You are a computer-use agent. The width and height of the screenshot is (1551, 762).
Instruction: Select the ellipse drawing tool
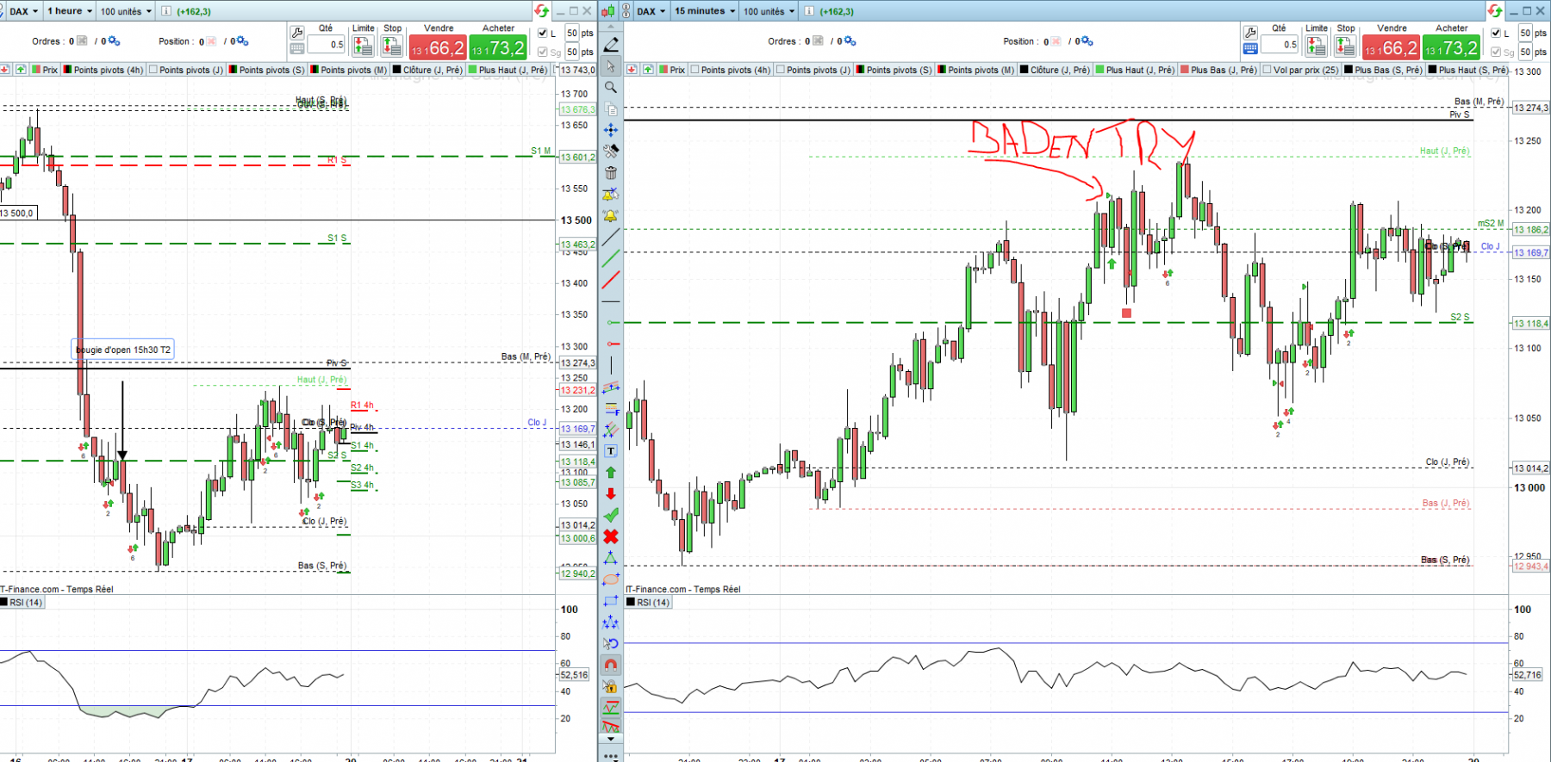coord(611,579)
